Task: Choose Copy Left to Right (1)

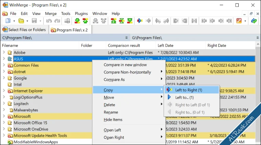Action: tap(192, 90)
